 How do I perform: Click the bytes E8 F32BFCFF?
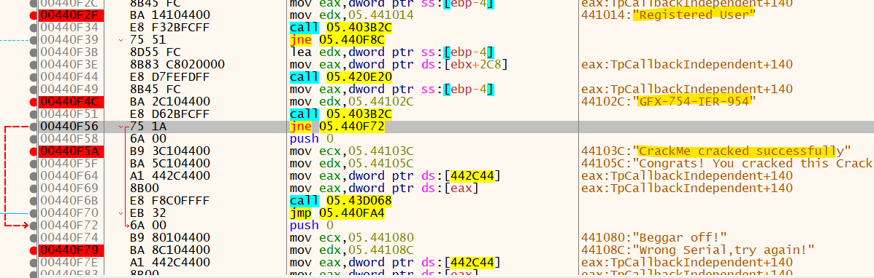[x=170, y=27]
